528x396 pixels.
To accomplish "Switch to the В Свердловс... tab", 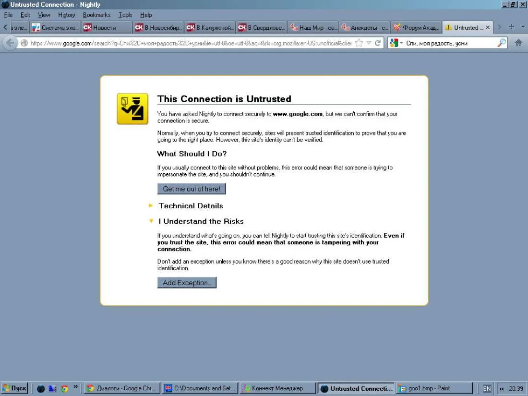I will (261, 28).
